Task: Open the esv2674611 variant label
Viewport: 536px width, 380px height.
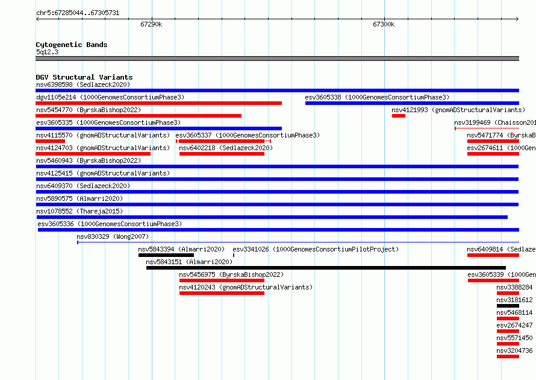Action: [x=502, y=148]
